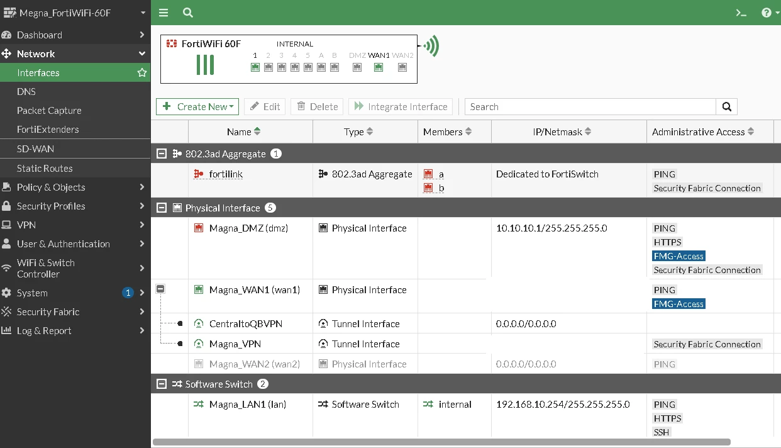Click the Delete button
Viewport: 781px width, 448px height.
[317, 107]
